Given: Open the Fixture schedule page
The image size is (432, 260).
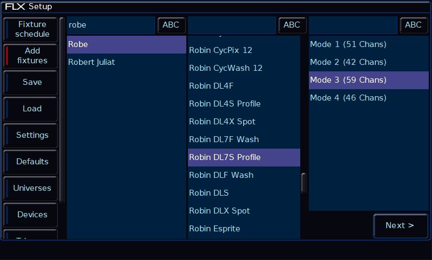Looking at the screenshot, I should pyautogui.click(x=31, y=29).
